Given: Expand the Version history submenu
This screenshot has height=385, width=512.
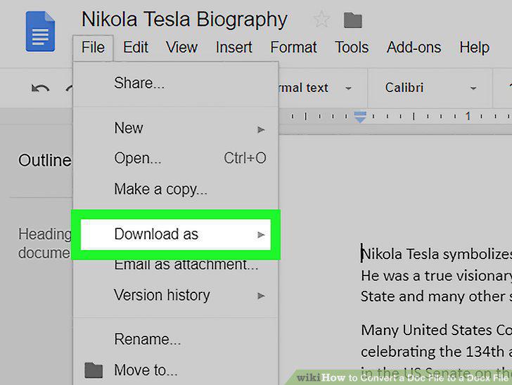Looking at the screenshot, I should point(176,295).
